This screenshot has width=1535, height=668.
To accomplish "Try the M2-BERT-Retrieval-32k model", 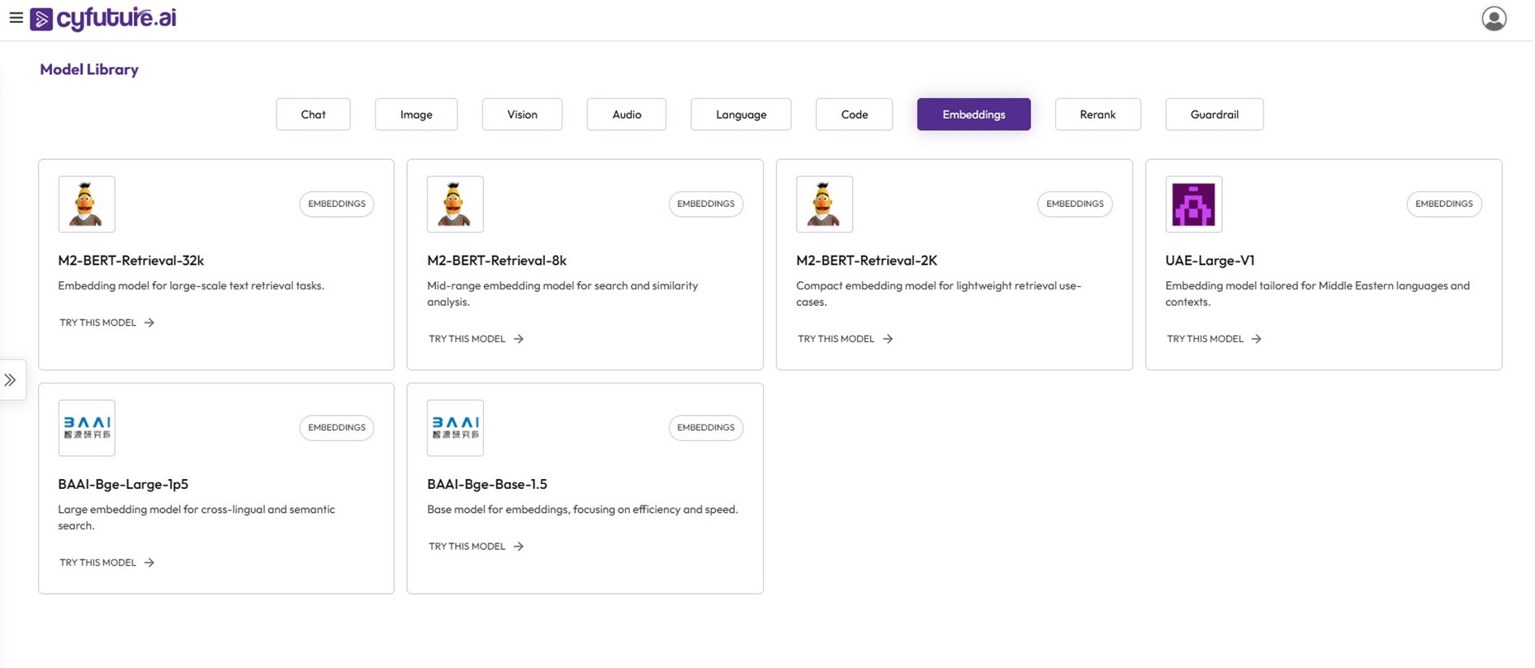I will click(x=107, y=322).
